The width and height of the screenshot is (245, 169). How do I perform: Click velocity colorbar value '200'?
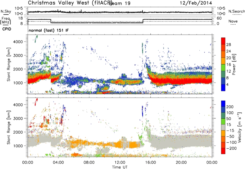click(x=230, y=107)
